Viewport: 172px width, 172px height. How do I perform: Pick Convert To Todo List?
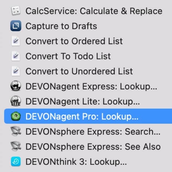tap(68, 56)
